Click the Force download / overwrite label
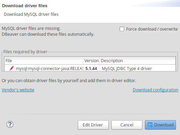The image size is (180, 135). click(x=152, y=29)
